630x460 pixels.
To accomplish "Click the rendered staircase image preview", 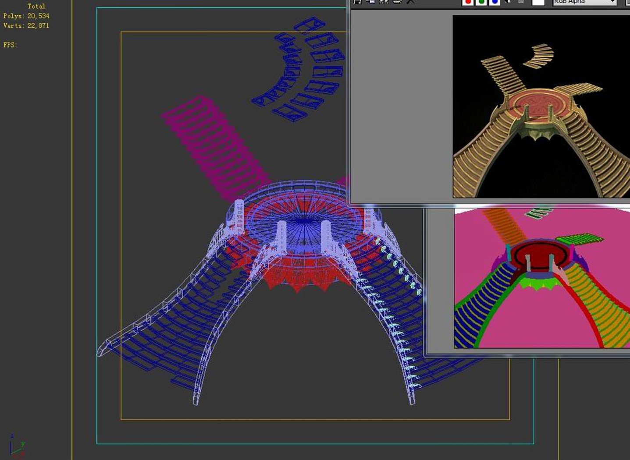I will 541,106.
